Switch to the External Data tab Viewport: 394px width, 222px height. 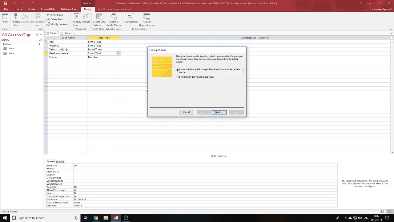(x=48, y=9)
